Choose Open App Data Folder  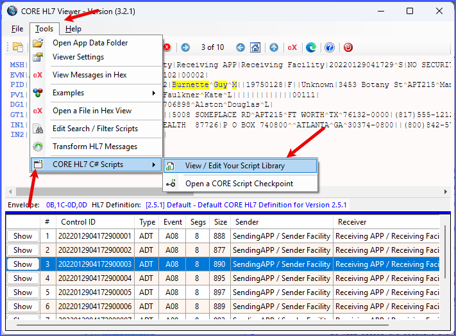click(90, 43)
